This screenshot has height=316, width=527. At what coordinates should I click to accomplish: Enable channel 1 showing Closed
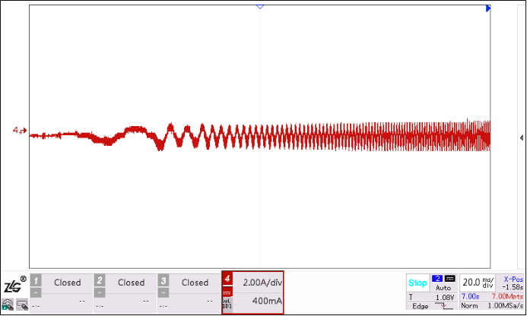(67, 283)
